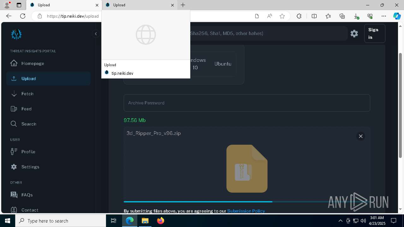Open the browser Extensions icon
Image resolution: width=404 pixels, height=227 pixels.
click(299, 16)
